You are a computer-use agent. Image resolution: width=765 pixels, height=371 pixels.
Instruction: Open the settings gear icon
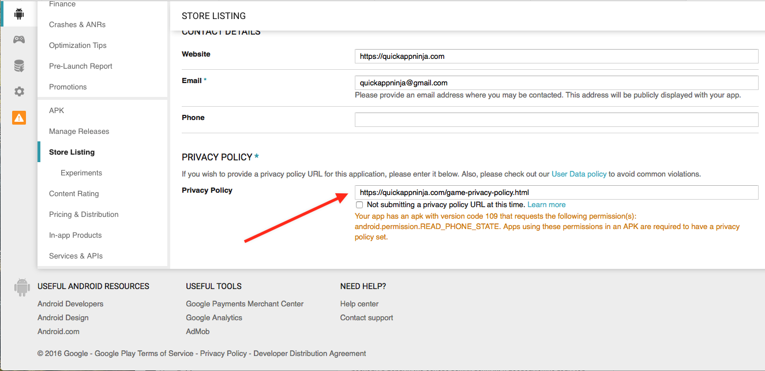pos(19,91)
